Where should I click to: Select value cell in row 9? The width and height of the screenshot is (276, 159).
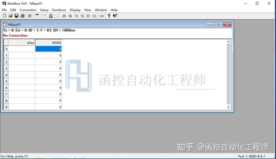[48, 107]
